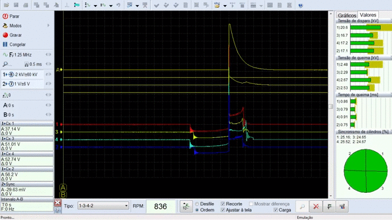
Task: Click the save disk icon in toolbar
Action: point(16,5)
